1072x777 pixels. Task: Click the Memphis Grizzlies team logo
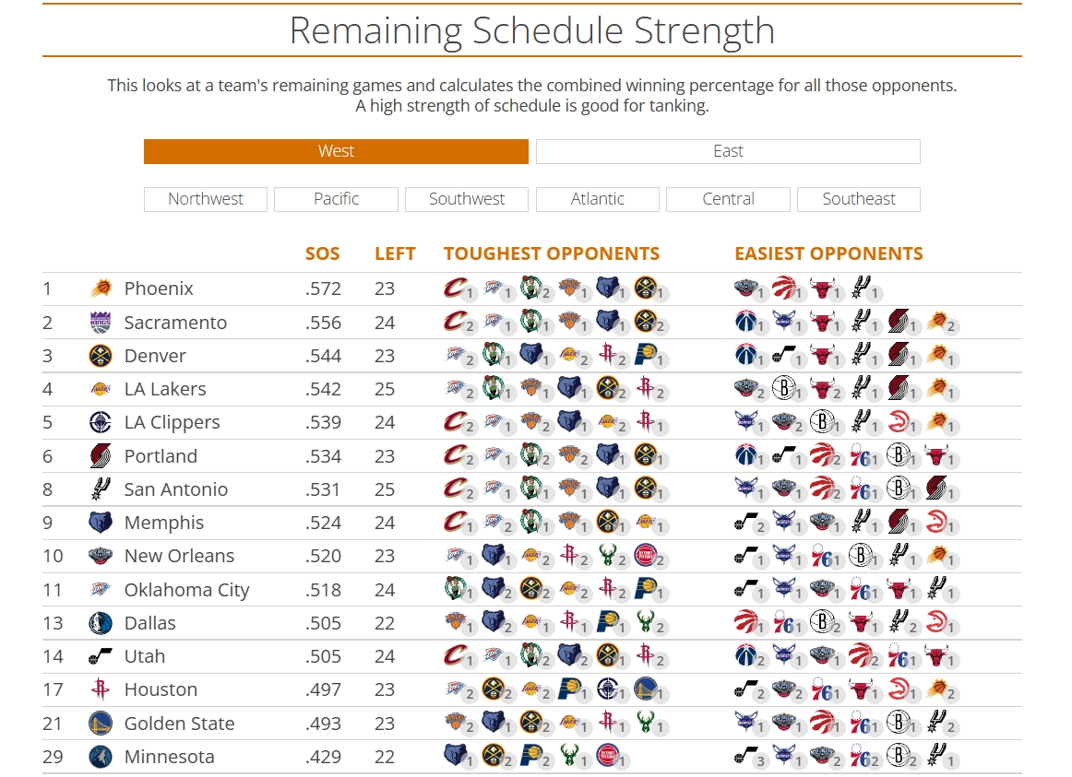pyautogui.click(x=101, y=523)
